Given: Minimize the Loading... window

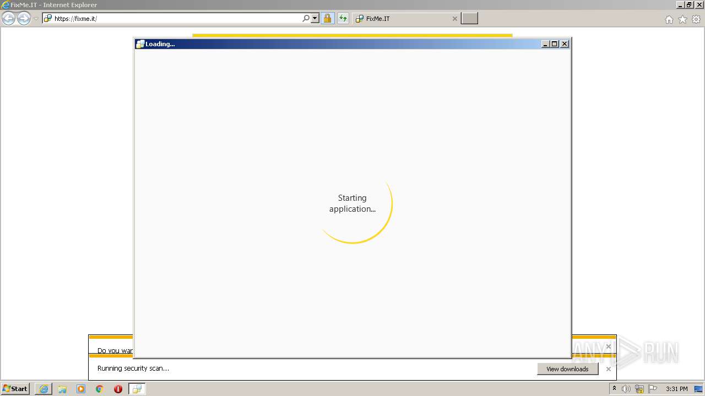Looking at the screenshot, I should (x=545, y=44).
